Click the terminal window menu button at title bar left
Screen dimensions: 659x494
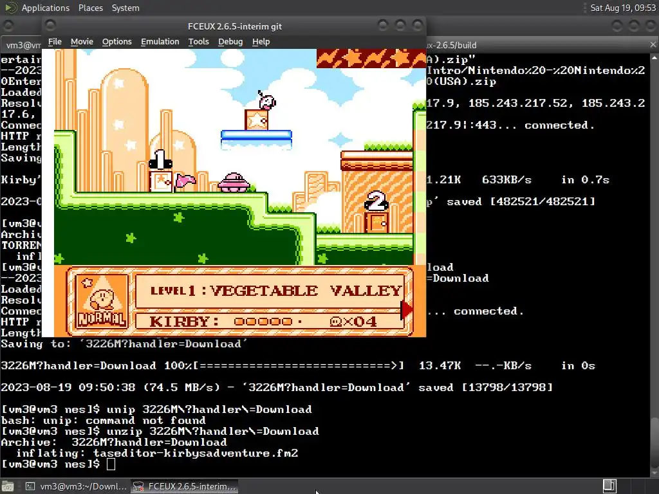pos(8,26)
